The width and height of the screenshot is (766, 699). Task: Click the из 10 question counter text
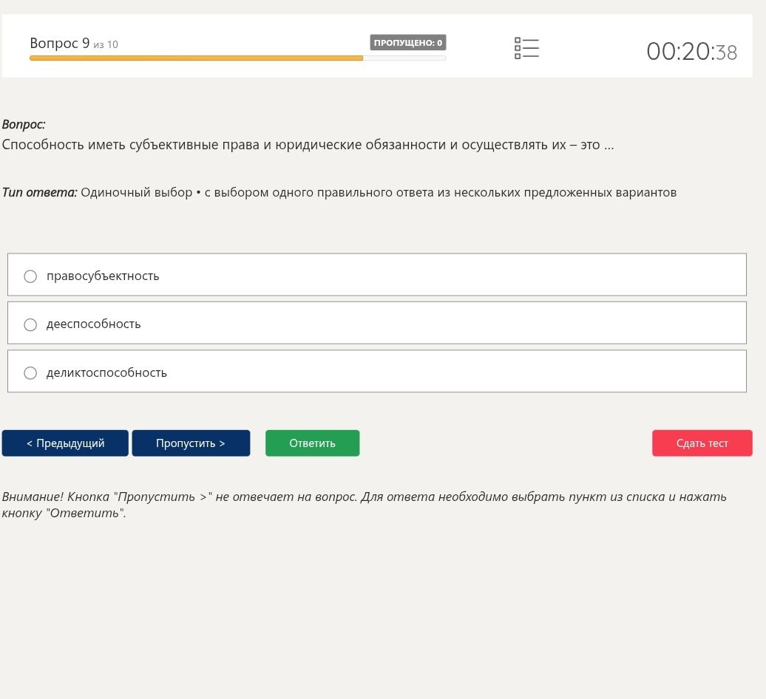coord(106,45)
